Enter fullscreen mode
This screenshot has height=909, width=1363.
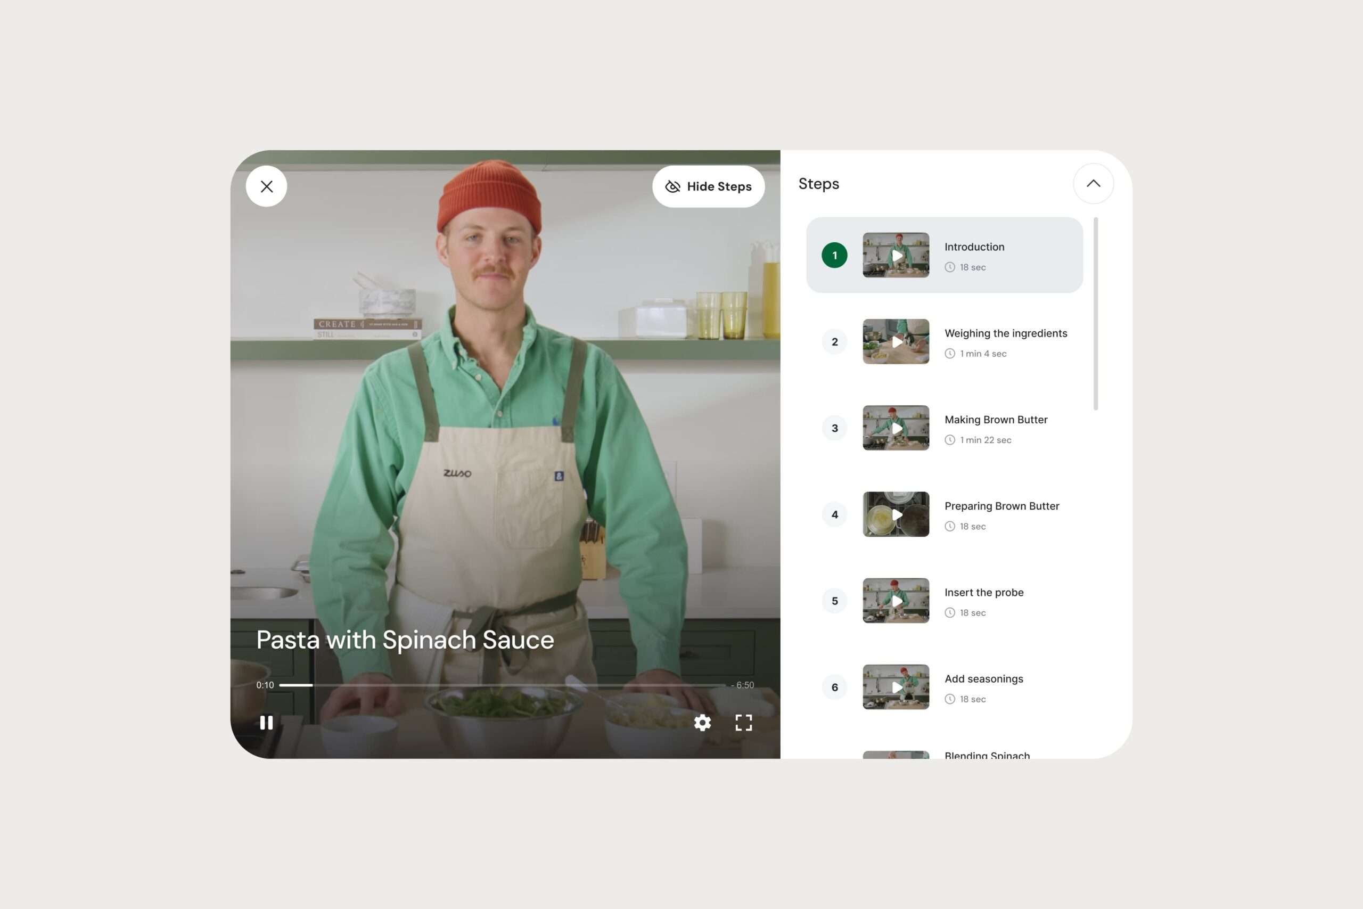[743, 722]
